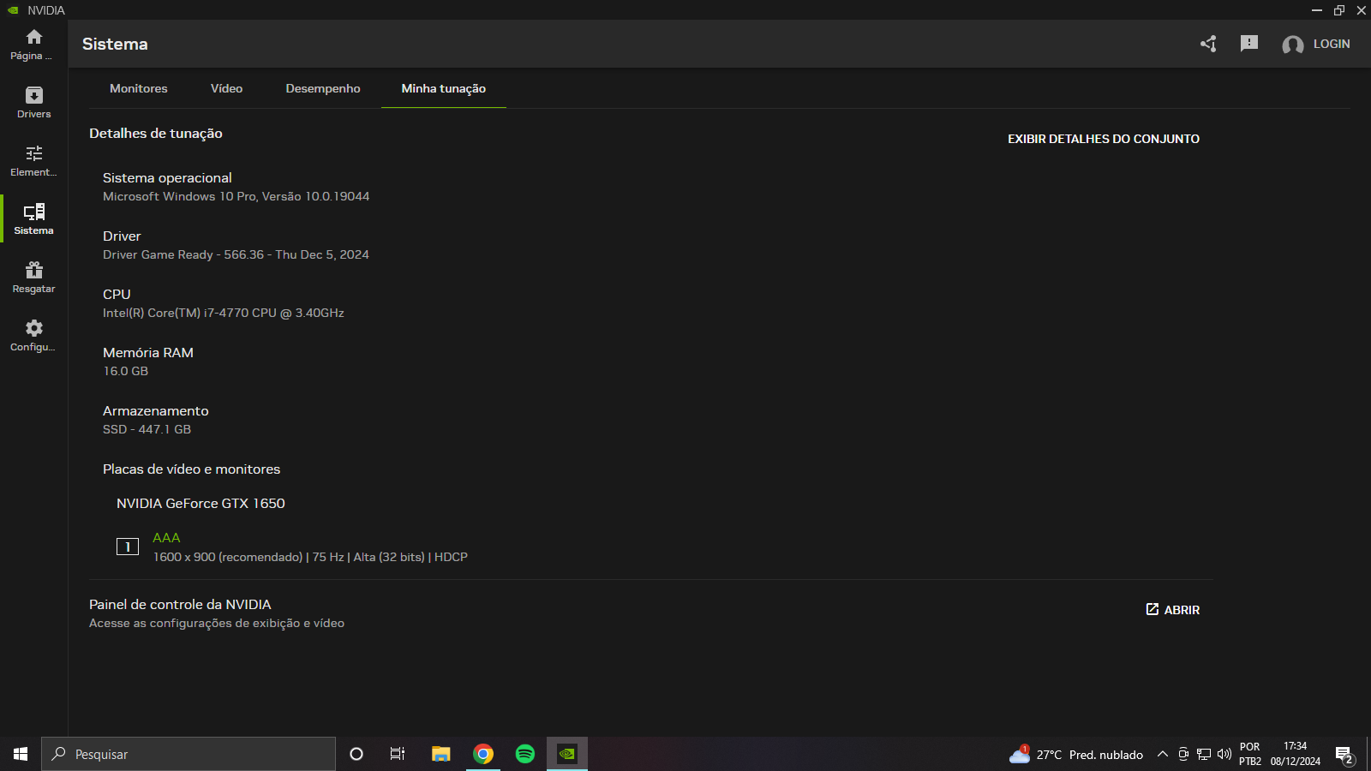Click the LOGIN button
The image size is (1371, 771).
1332,44
